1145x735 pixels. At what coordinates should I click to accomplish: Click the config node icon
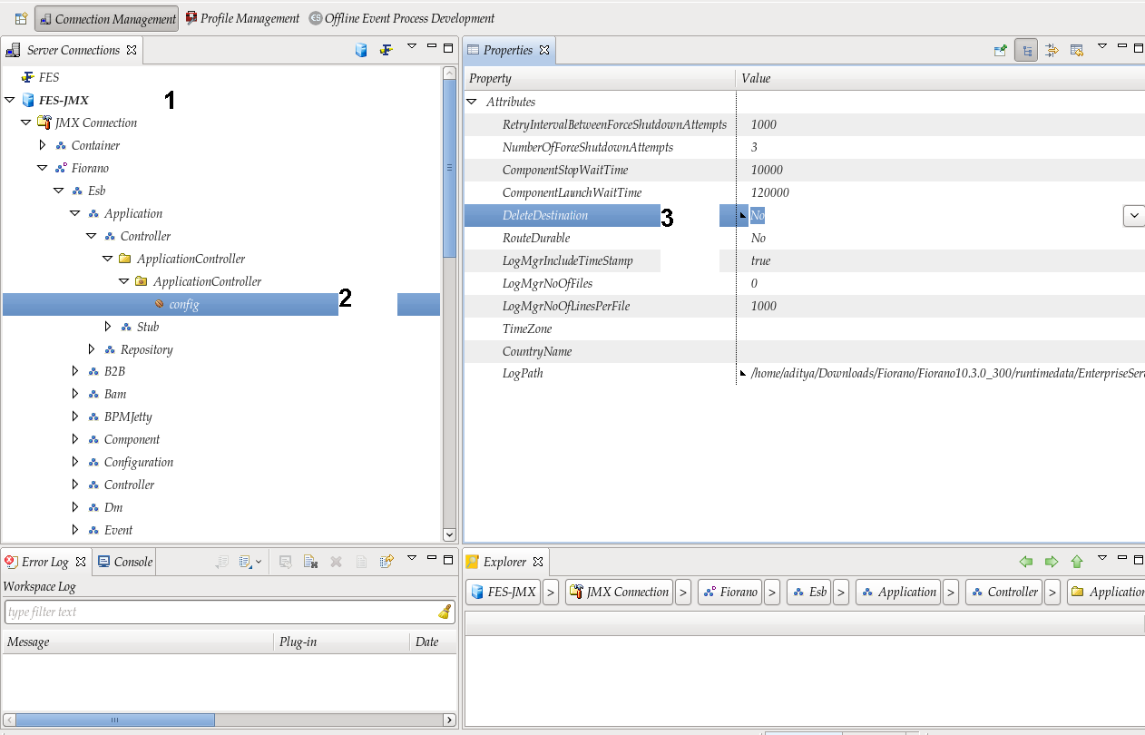coord(159,304)
